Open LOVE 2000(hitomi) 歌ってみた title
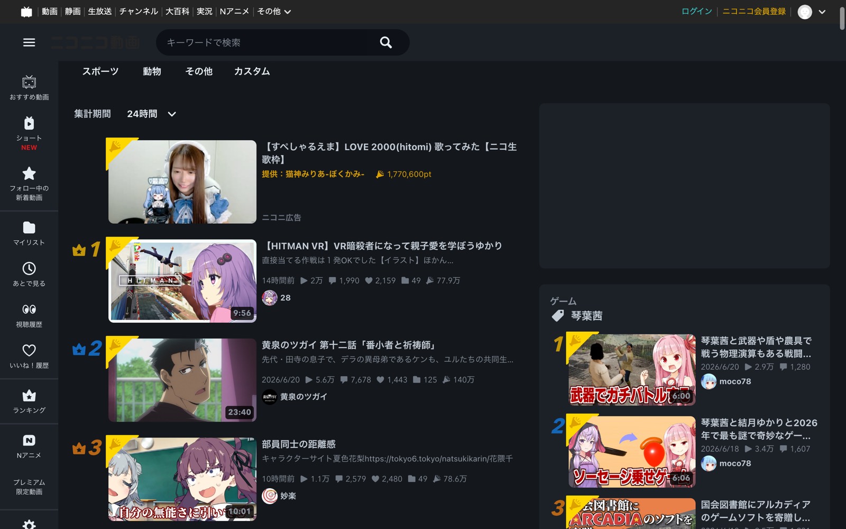Screen dimensions: 846x529 [389, 153]
